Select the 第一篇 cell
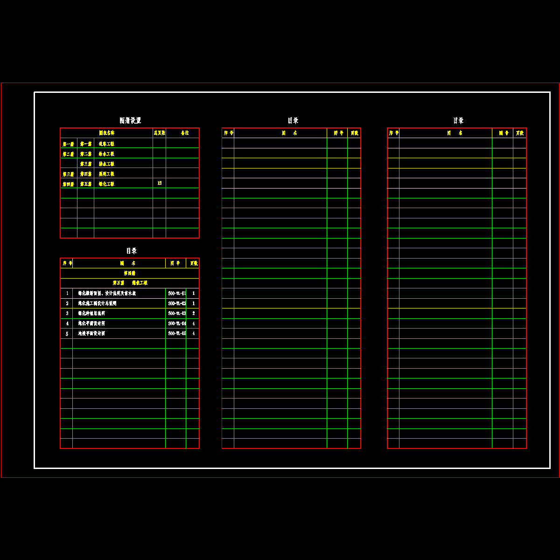This screenshot has height=560, width=560. [x=86, y=144]
